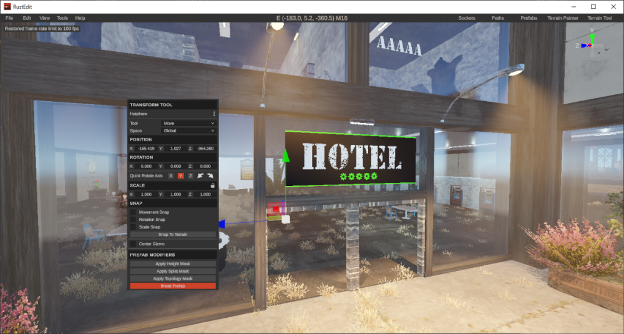
Task: Enable the Rotation Snap checkbox
Action: click(x=134, y=220)
